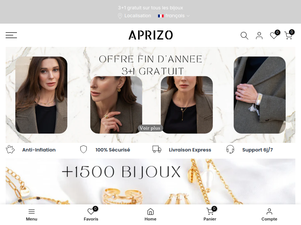This screenshot has height=225, width=301.
Task: Click the APRIZO logo
Action: coord(150,35)
